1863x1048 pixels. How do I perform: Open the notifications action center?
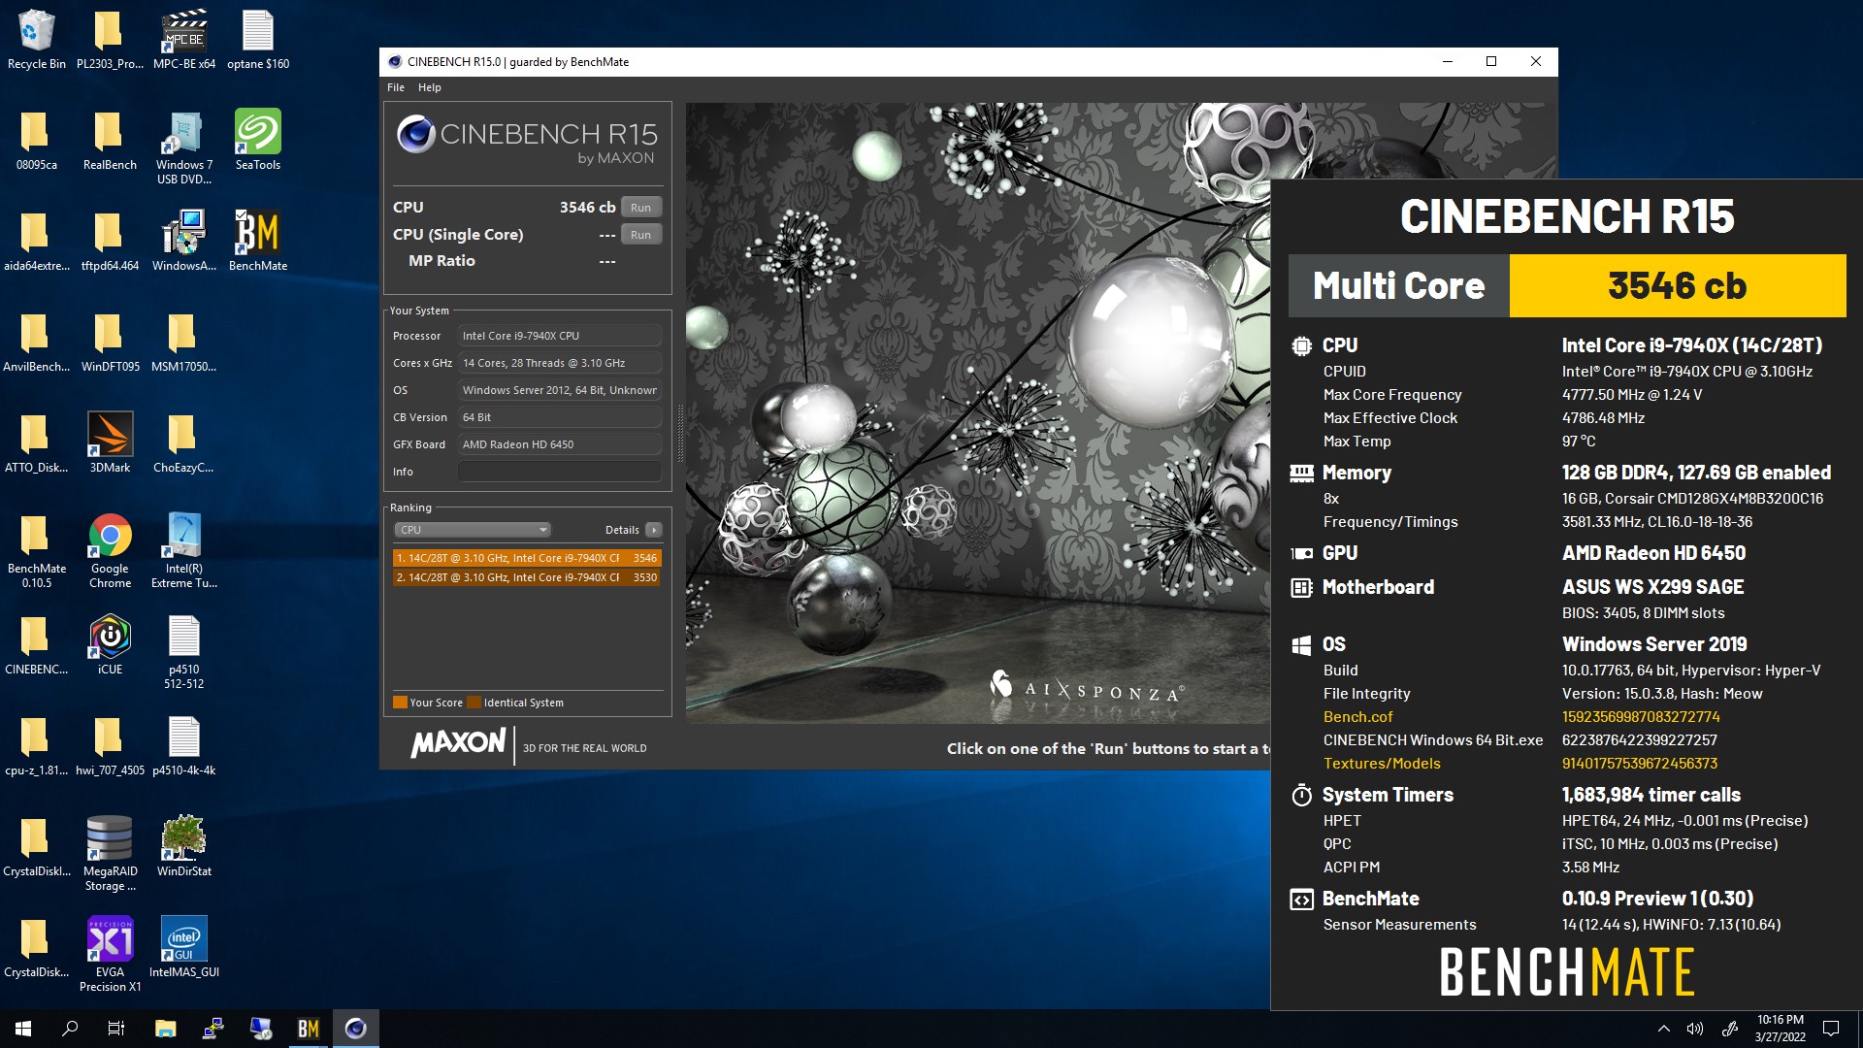tap(1831, 1029)
